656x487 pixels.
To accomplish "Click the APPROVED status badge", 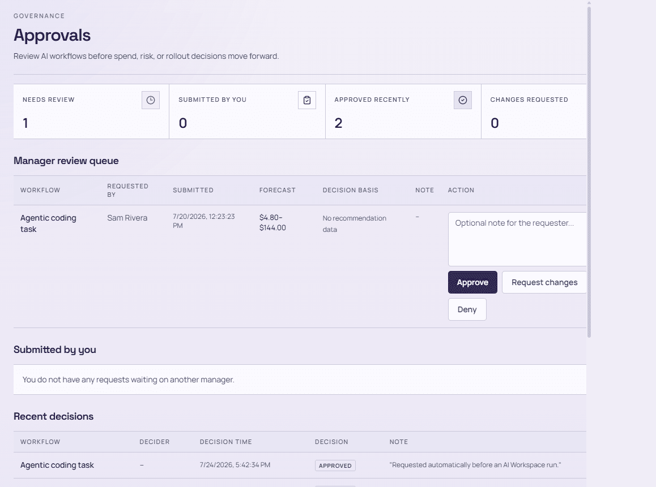I will [x=335, y=466].
